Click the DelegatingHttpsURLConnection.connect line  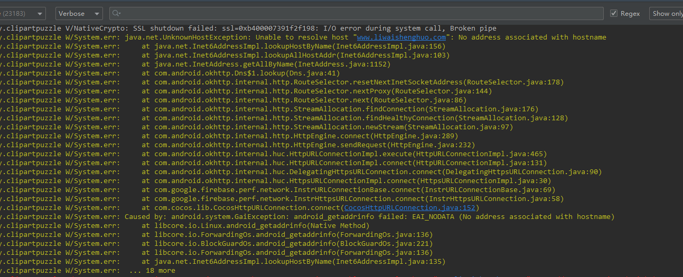pos(301,172)
